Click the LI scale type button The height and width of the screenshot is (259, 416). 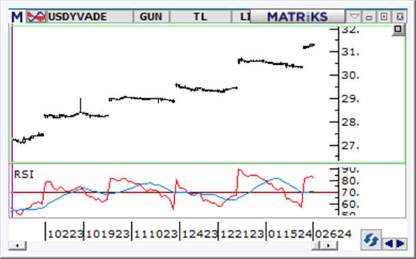[x=241, y=16]
